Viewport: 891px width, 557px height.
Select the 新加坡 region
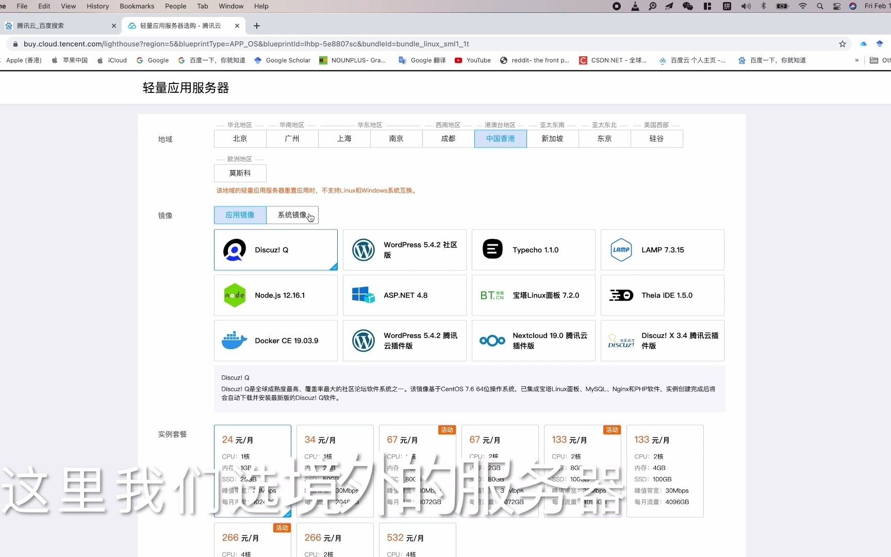552,139
